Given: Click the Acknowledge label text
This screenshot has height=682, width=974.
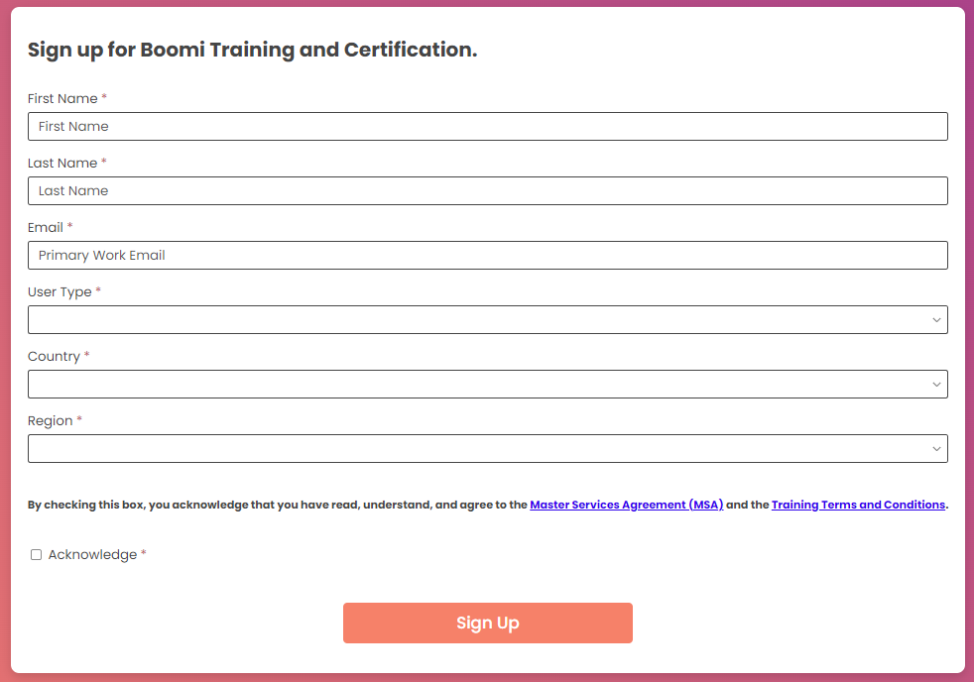Looking at the screenshot, I should click(92, 555).
